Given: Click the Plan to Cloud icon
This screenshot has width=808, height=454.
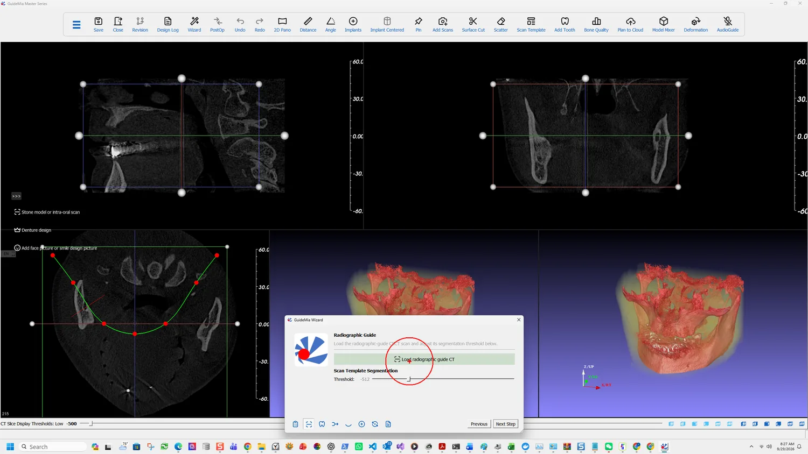Looking at the screenshot, I should pyautogui.click(x=630, y=24).
